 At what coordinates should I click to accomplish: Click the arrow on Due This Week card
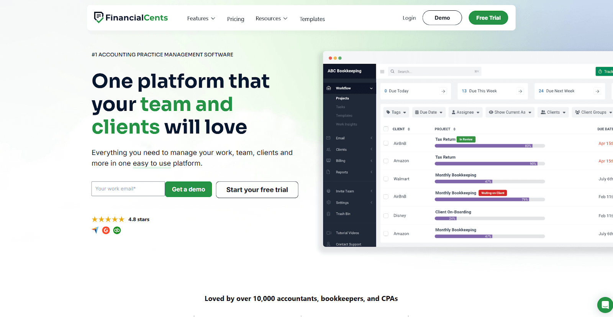[x=520, y=91]
